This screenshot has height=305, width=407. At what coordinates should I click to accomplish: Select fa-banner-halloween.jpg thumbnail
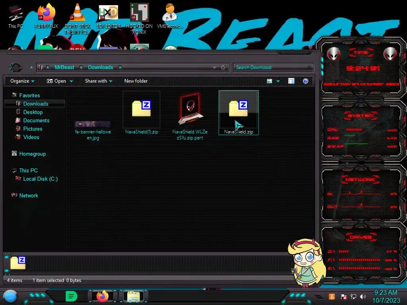tap(93, 124)
